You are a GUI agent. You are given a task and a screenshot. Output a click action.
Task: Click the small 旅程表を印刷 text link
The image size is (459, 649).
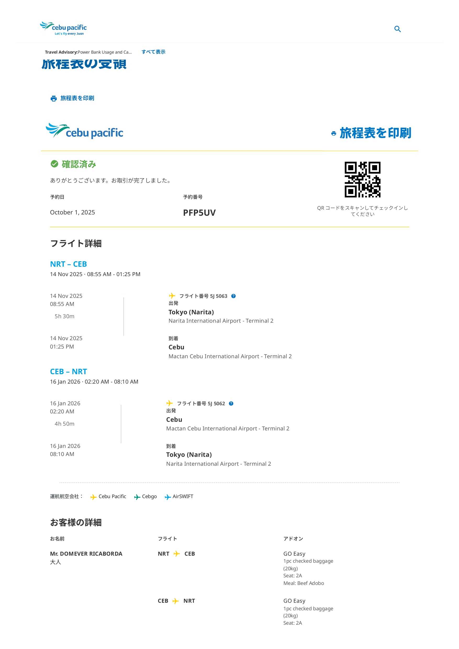[x=77, y=98]
